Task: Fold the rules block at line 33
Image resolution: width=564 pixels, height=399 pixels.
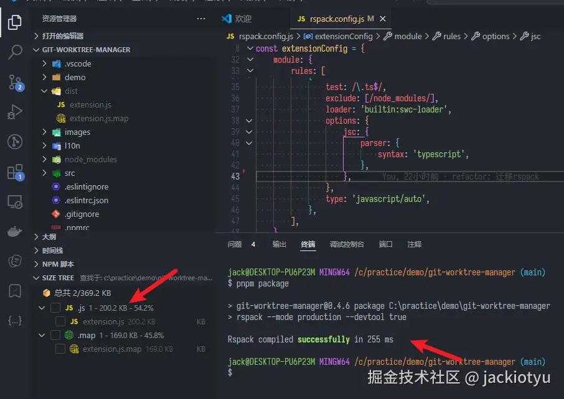Action: [250, 71]
